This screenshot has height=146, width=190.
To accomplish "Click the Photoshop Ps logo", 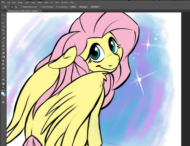I will click(x=3, y=3).
